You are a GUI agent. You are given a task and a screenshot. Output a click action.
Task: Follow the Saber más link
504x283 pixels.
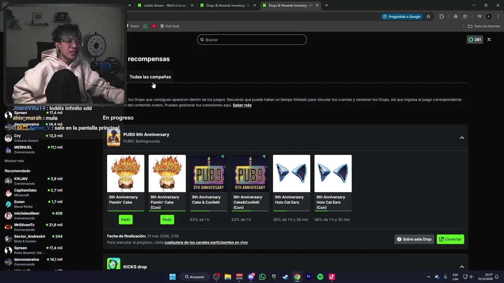[x=242, y=105]
